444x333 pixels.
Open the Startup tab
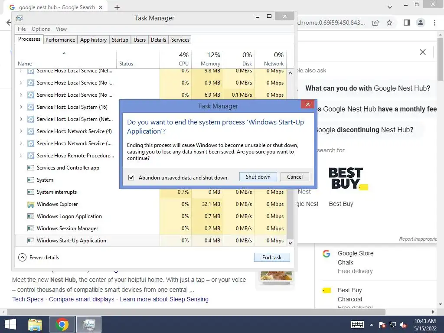(120, 39)
